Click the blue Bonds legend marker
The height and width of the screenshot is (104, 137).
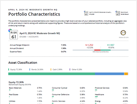coord(30,70)
